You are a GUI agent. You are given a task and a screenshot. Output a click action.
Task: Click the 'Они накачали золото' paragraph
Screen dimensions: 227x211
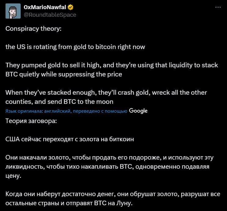tap(109, 167)
